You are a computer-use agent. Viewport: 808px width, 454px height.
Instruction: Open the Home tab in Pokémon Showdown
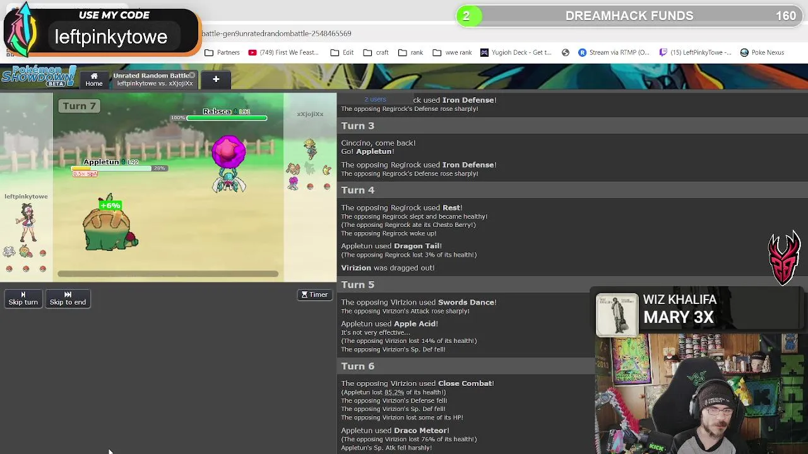pyautogui.click(x=94, y=79)
